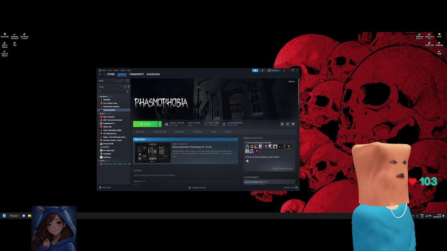Open Phasmophobia's Roadmap for 2026 article
The image size is (447, 251).
pyautogui.click(x=192, y=147)
